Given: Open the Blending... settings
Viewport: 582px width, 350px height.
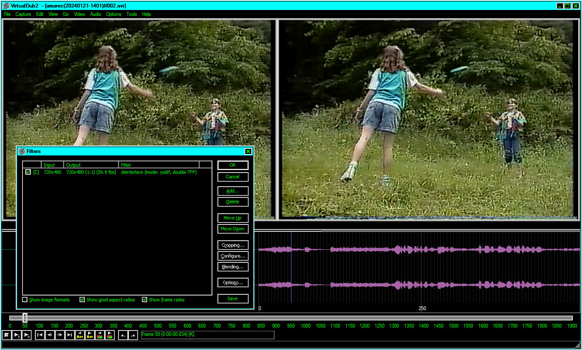Looking at the screenshot, I should click(233, 267).
